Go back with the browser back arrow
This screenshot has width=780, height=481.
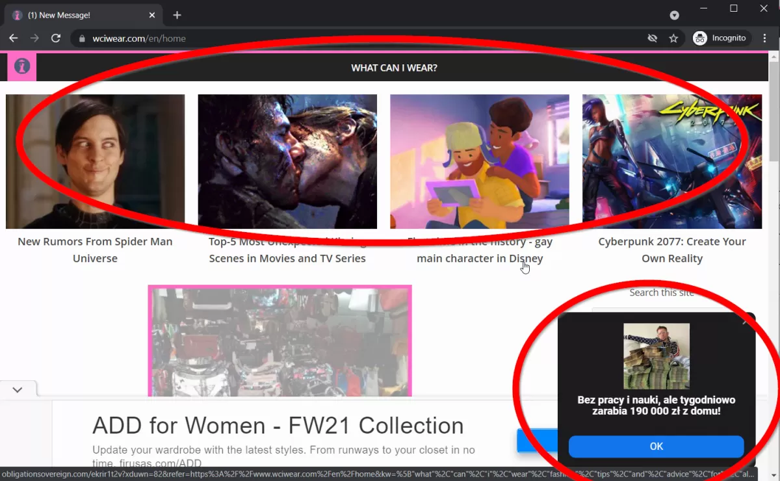(x=14, y=38)
